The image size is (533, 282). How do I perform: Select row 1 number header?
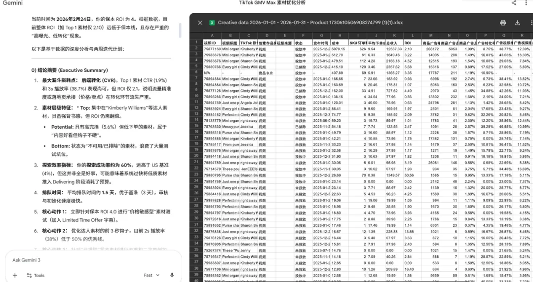pyautogui.click(x=196, y=42)
